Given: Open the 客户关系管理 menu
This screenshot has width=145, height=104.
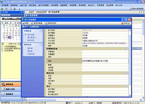Looking at the screenshot, I should pyautogui.click(x=43, y=5).
